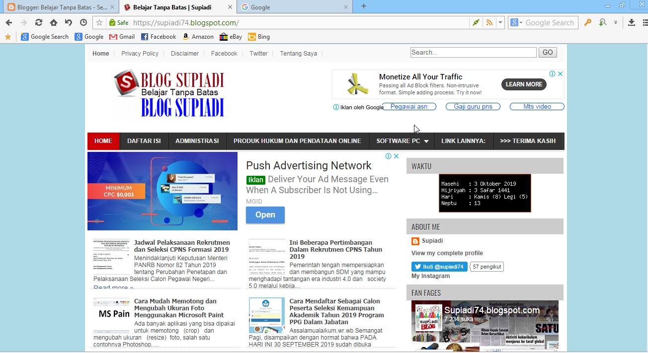Screen dimensions: 648x353
Task: Click View my complete profile
Action: (x=447, y=253)
